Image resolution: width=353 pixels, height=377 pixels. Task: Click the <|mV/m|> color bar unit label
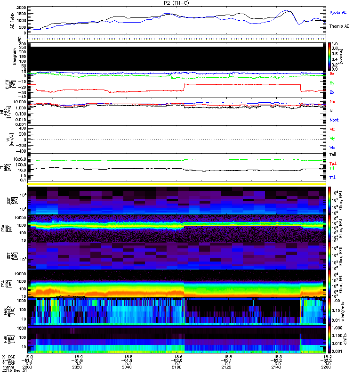pos(343,311)
